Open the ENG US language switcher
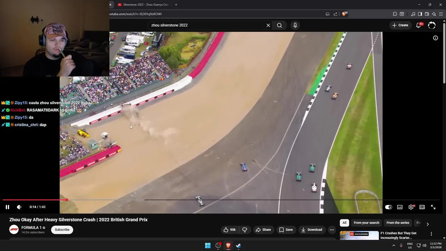Image resolution: width=446 pixels, height=251 pixels. coord(410,245)
